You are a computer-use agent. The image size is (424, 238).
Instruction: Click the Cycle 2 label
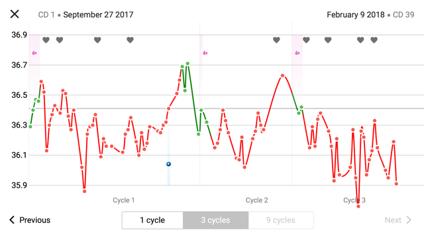[x=256, y=200]
